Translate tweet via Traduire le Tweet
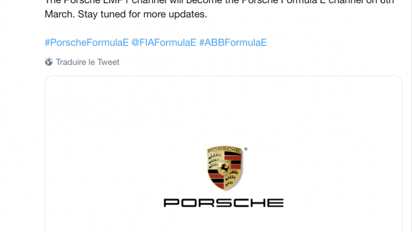Screen dimensions: 412x232 tap(88, 62)
